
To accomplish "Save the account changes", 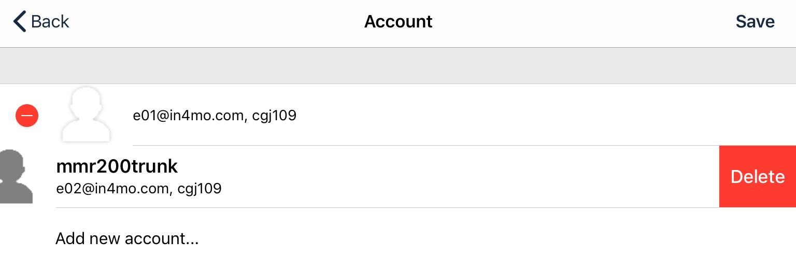I will [755, 22].
